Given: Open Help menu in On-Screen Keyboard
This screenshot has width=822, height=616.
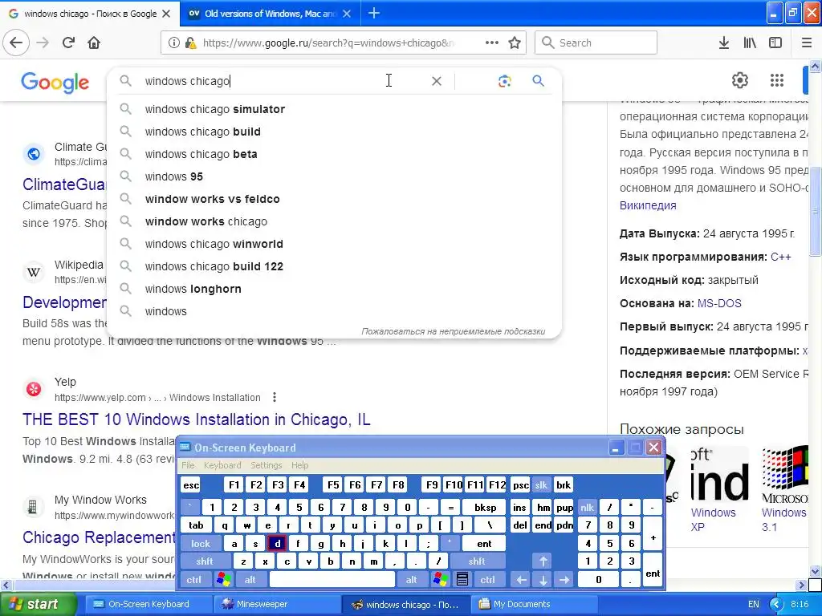Looking at the screenshot, I should 300,465.
